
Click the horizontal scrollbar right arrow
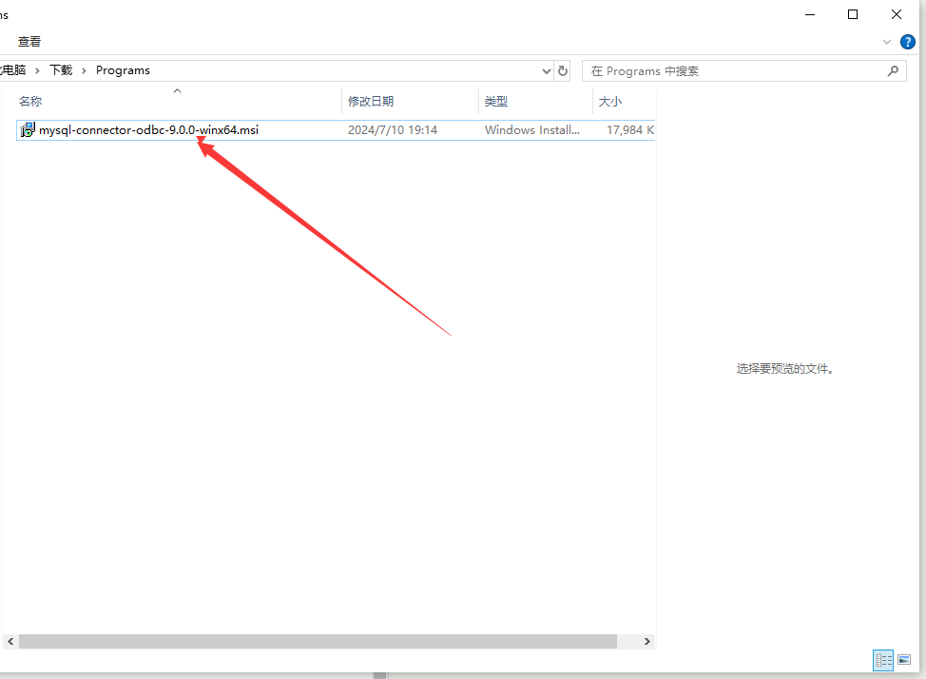[647, 641]
